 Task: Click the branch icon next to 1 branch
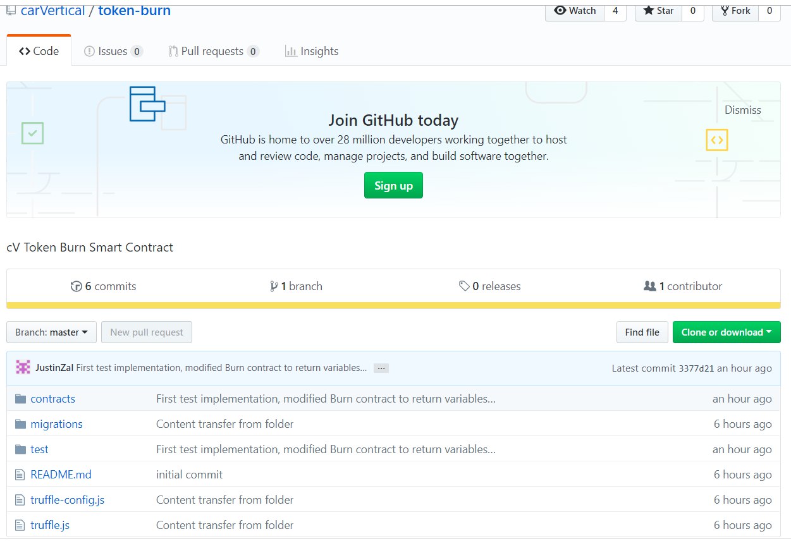click(x=274, y=286)
